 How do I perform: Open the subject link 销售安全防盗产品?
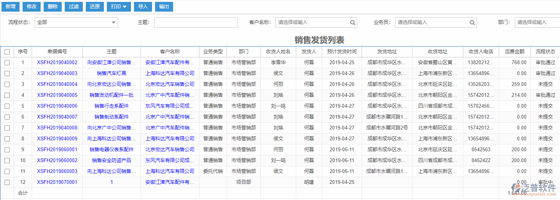(112, 161)
